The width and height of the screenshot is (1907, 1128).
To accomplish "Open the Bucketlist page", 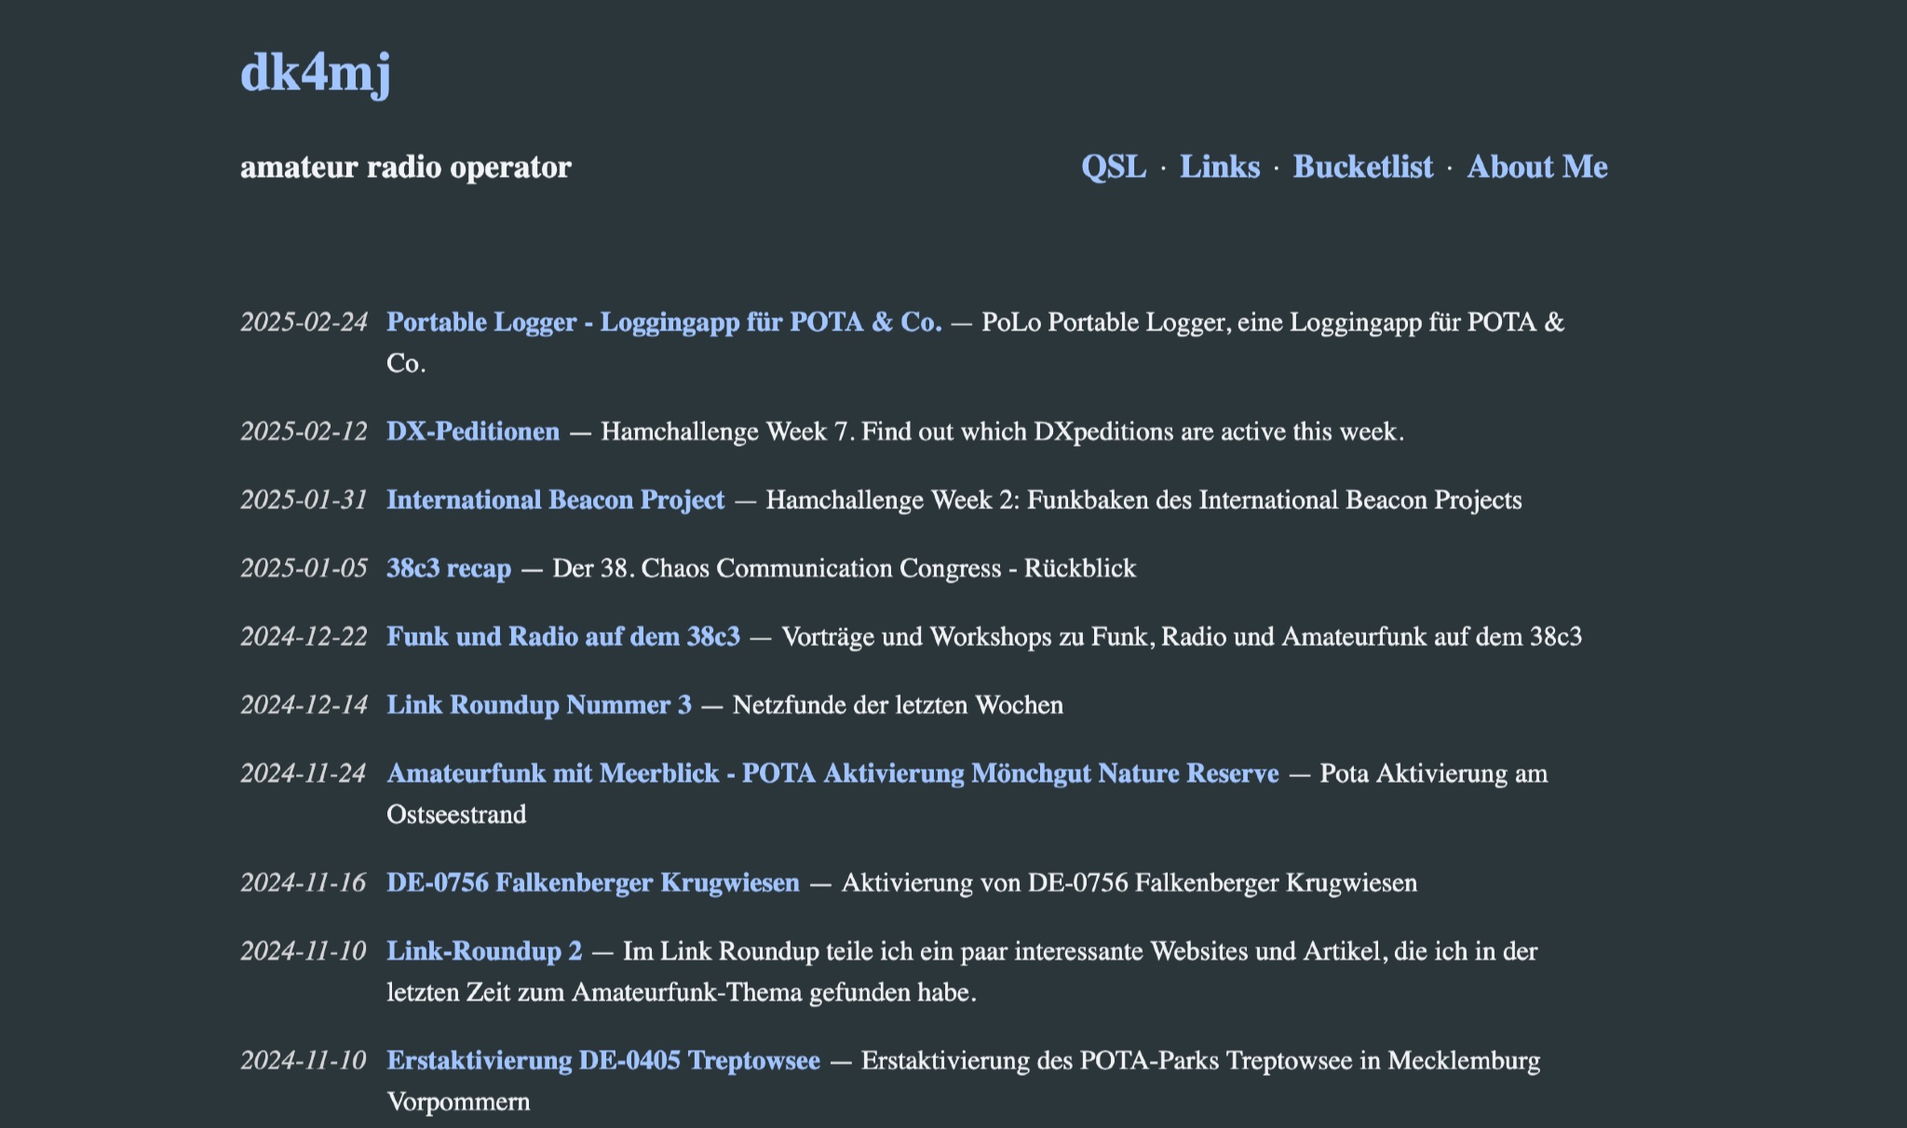I will coord(1362,167).
